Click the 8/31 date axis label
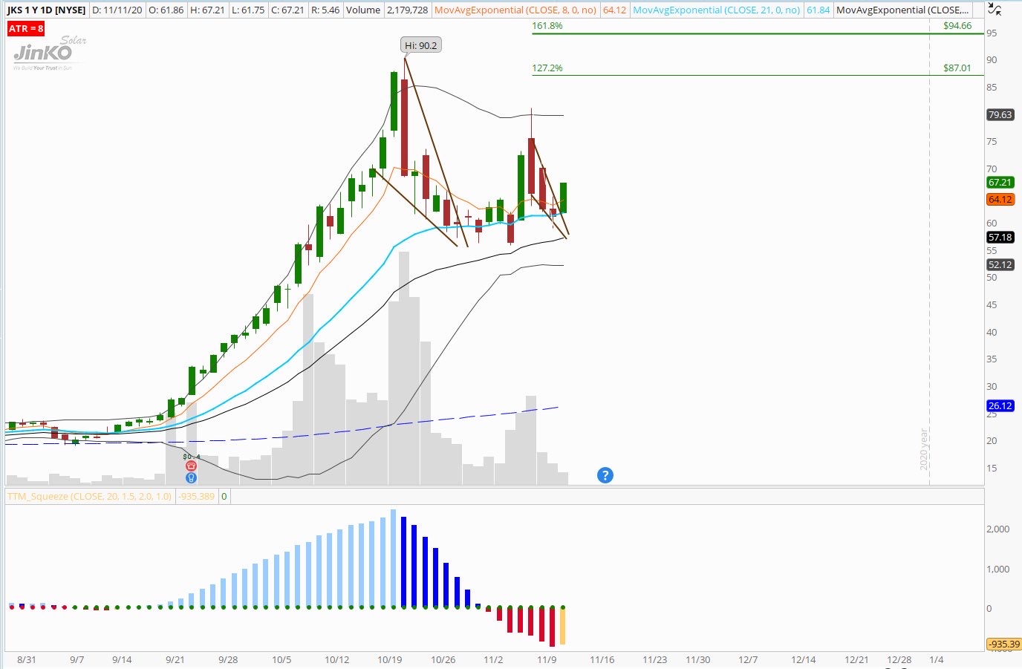This screenshot has height=669, width=1022. tap(26, 659)
